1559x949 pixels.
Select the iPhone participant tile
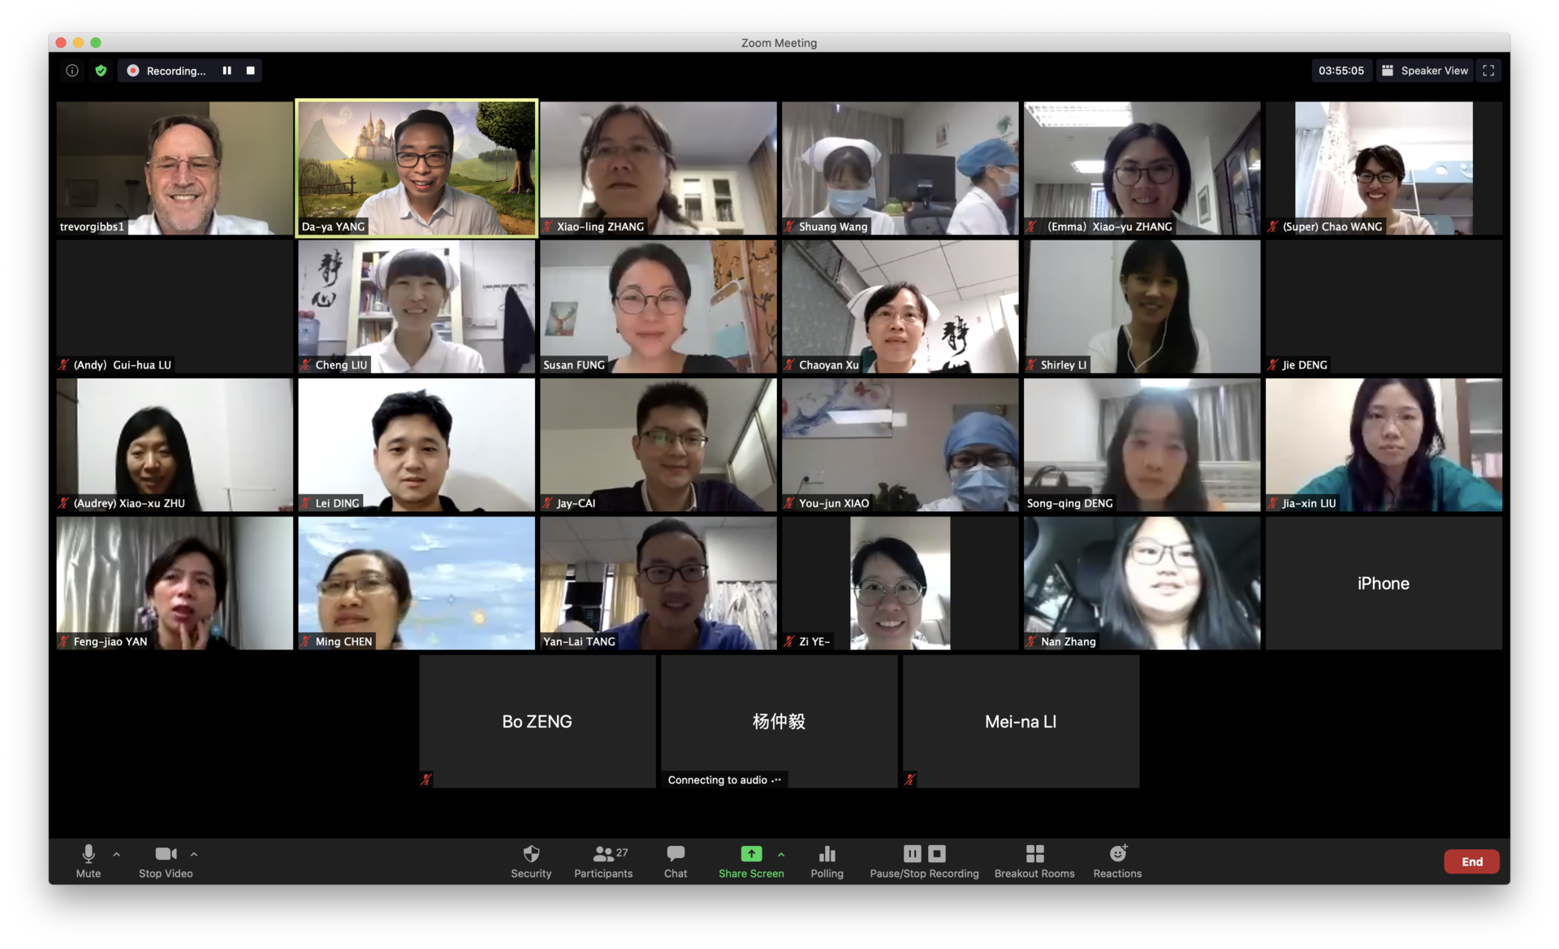1384,583
